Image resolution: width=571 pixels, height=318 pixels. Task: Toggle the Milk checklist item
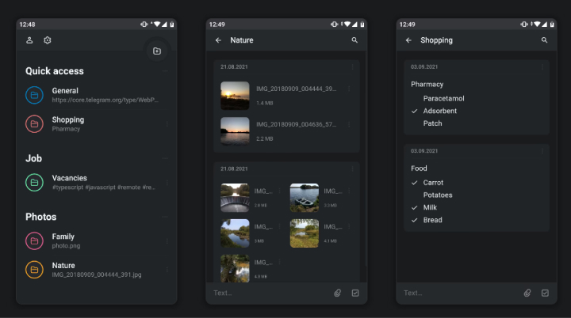415,207
